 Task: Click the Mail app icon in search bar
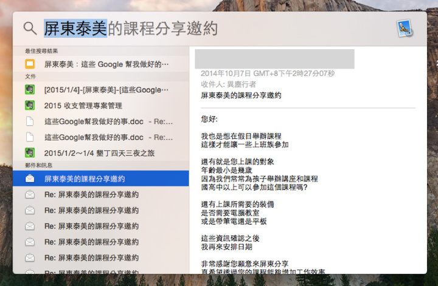tap(404, 29)
